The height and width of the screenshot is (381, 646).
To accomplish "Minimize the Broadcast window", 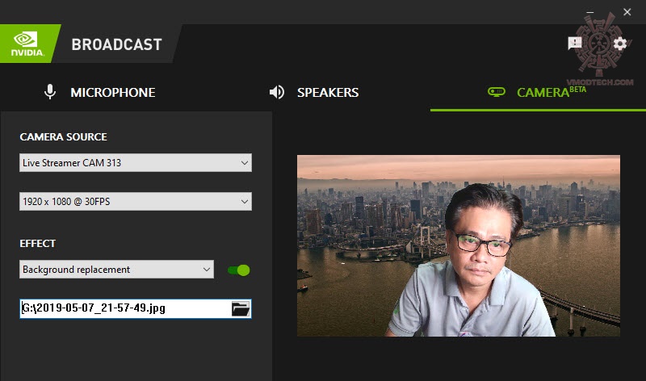I will tap(590, 12).
